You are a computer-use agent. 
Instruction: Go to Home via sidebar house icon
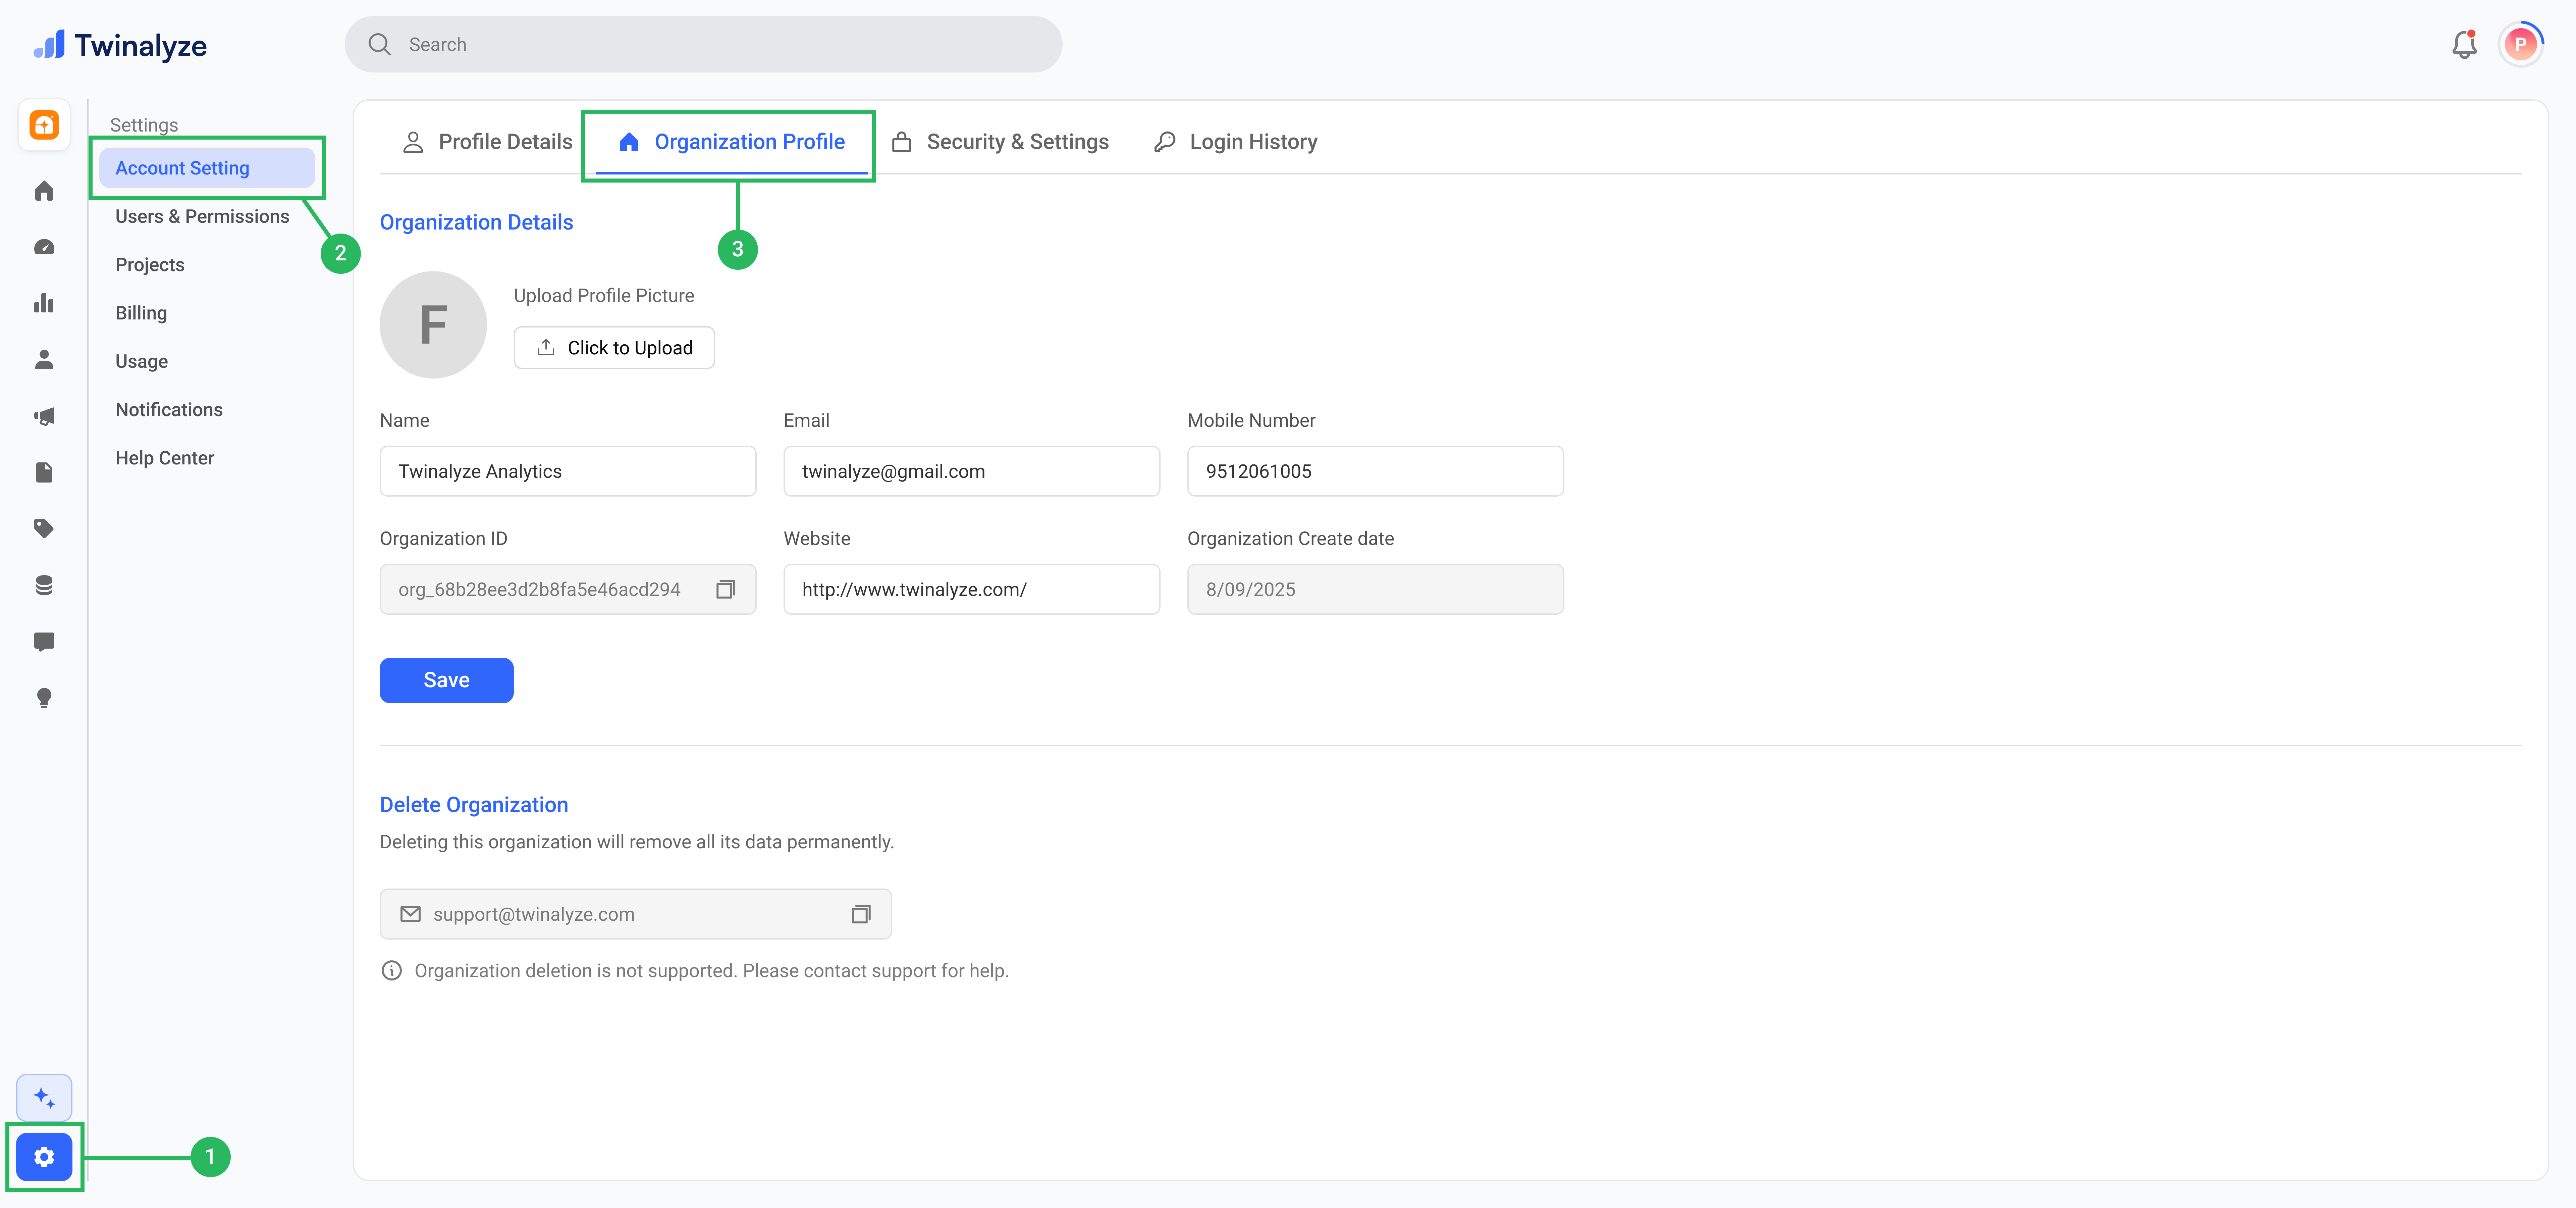44,191
